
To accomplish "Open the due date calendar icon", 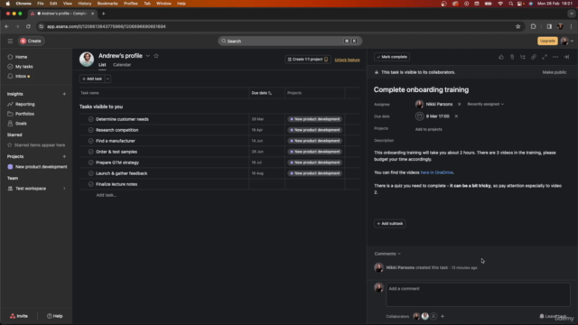I will tap(419, 116).
